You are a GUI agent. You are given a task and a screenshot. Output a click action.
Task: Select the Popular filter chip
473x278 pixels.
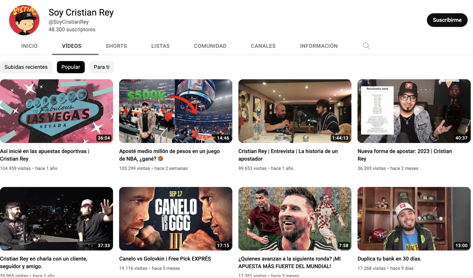point(71,67)
